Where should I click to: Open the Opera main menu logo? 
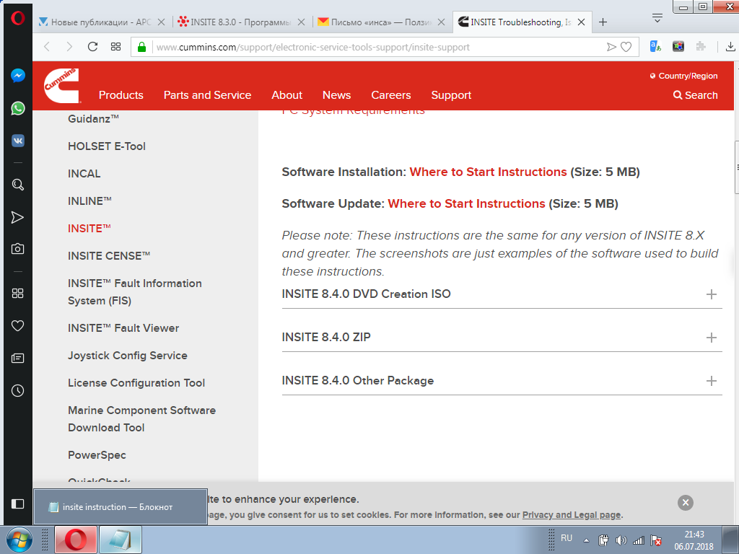click(18, 18)
